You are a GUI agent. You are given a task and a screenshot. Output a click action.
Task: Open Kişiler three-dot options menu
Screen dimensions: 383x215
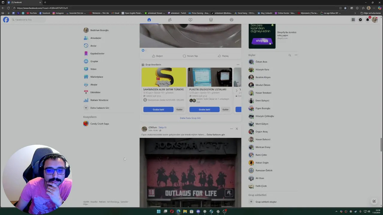(x=296, y=55)
